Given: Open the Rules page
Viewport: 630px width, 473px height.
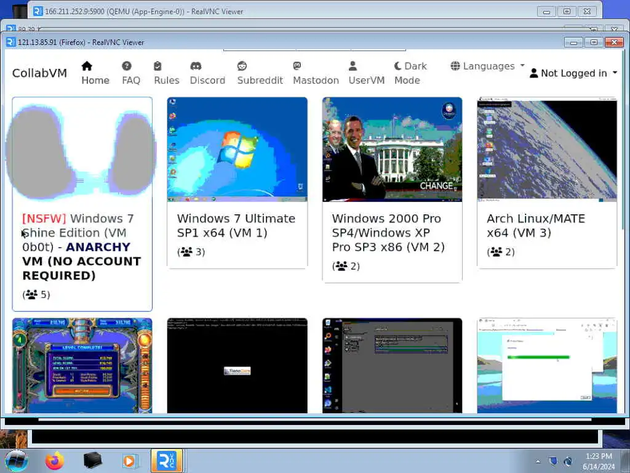Looking at the screenshot, I should (x=166, y=73).
